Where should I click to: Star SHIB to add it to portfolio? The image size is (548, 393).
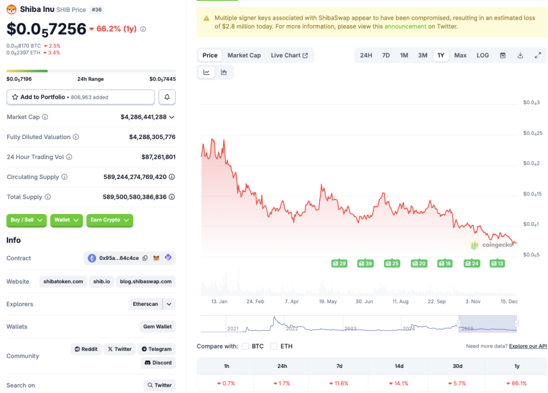click(x=14, y=97)
